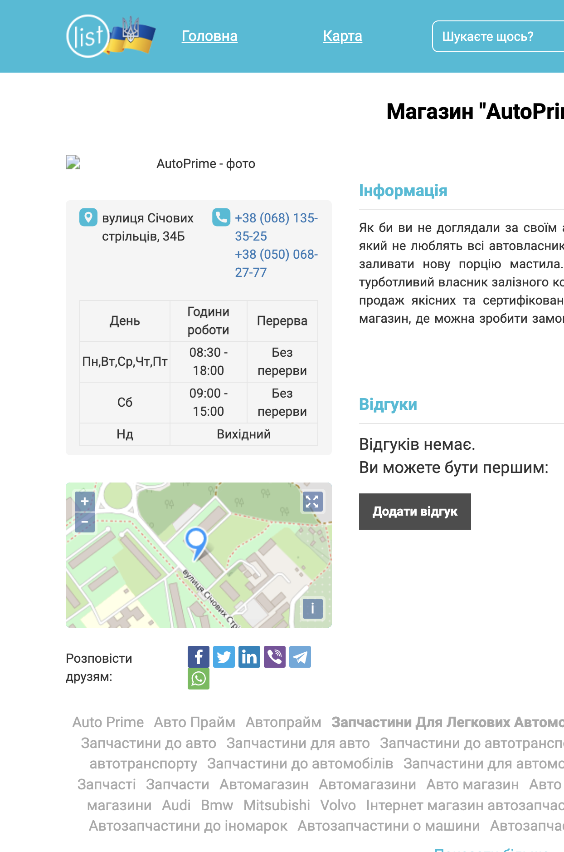Click the Запчастини для авто tag

click(x=298, y=743)
